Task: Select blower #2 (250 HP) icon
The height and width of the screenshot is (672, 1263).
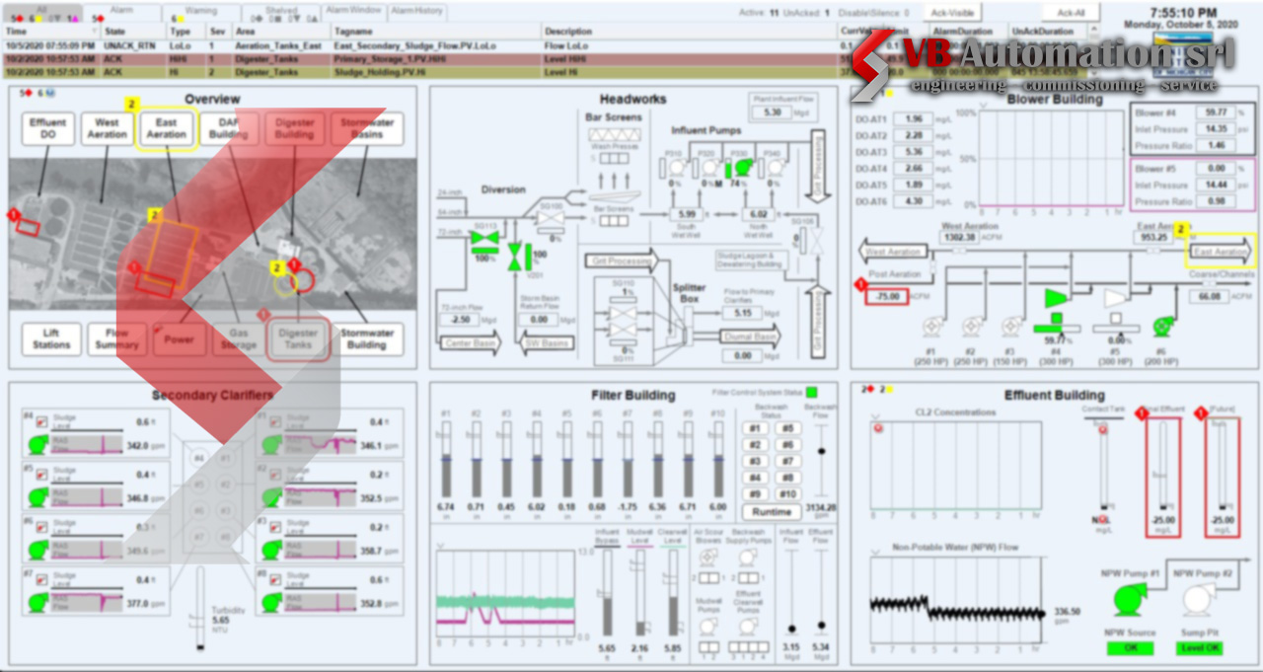Action: (x=970, y=325)
